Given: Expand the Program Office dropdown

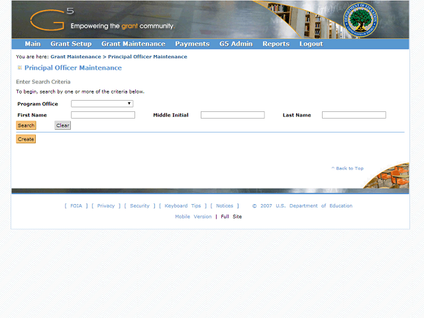Looking at the screenshot, I should (x=102, y=103).
